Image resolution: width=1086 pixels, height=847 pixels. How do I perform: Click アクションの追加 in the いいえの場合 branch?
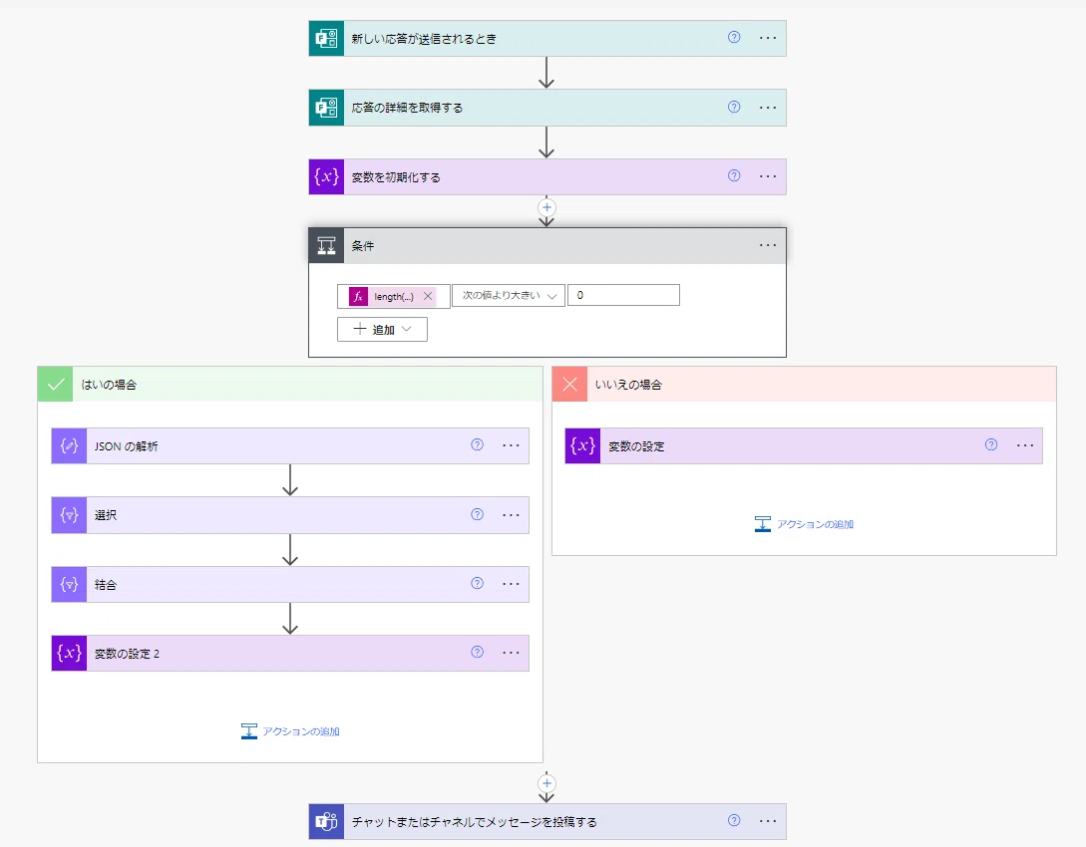coord(804,524)
